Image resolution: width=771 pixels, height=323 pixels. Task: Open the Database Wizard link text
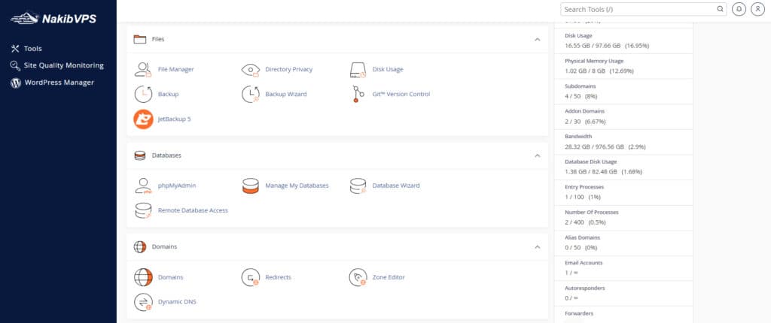tap(396, 186)
